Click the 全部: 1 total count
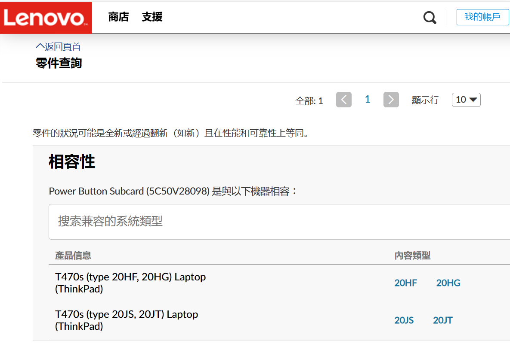510x356 pixels. (309, 100)
